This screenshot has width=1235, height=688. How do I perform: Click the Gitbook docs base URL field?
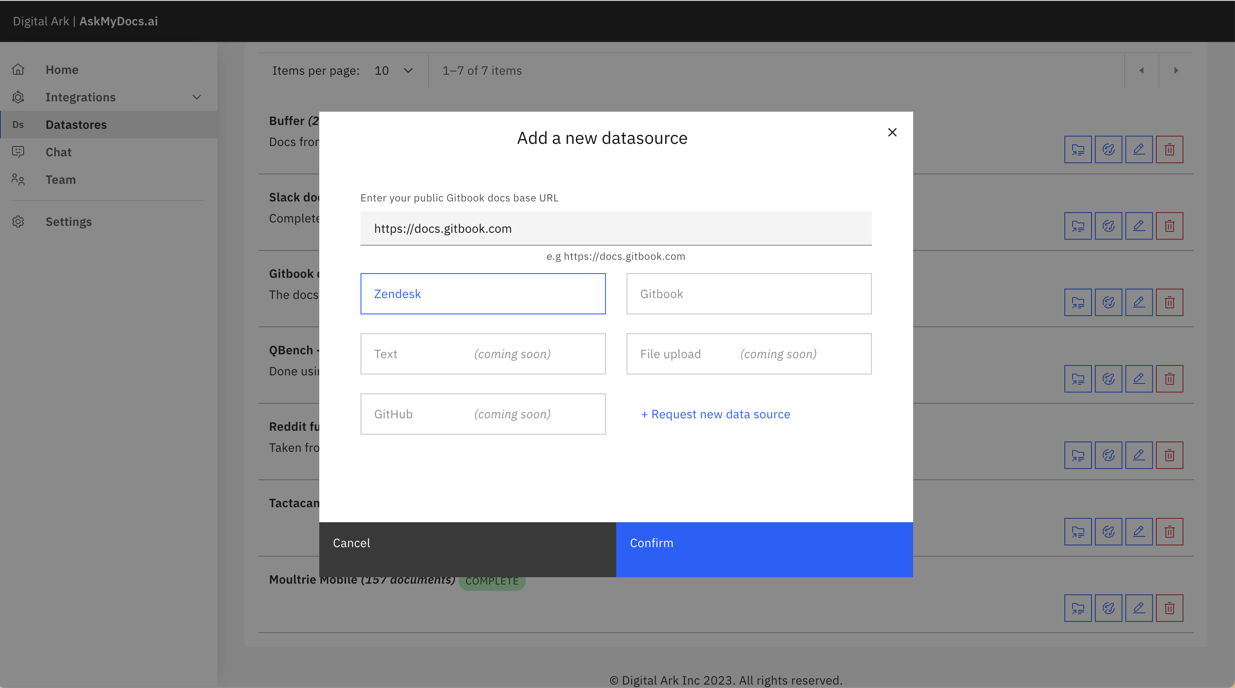pyautogui.click(x=616, y=228)
